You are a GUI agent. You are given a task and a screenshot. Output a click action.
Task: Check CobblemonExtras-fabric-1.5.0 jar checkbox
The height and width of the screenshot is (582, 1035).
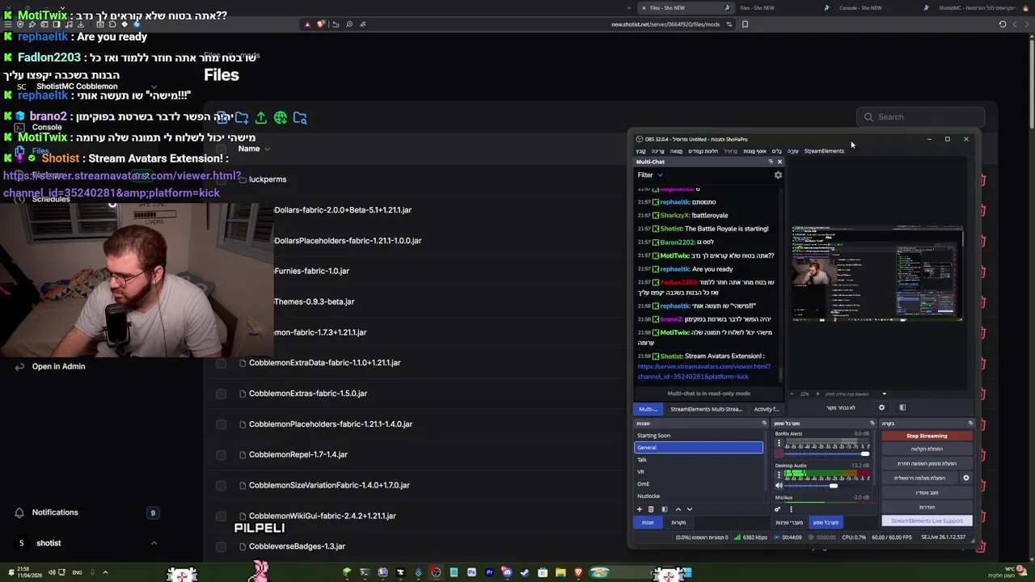pyautogui.click(x=221, y=394)
